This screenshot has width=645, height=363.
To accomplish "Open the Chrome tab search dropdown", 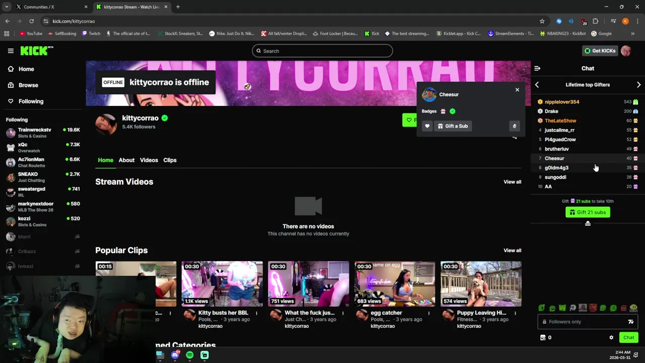I will point(7,7).
